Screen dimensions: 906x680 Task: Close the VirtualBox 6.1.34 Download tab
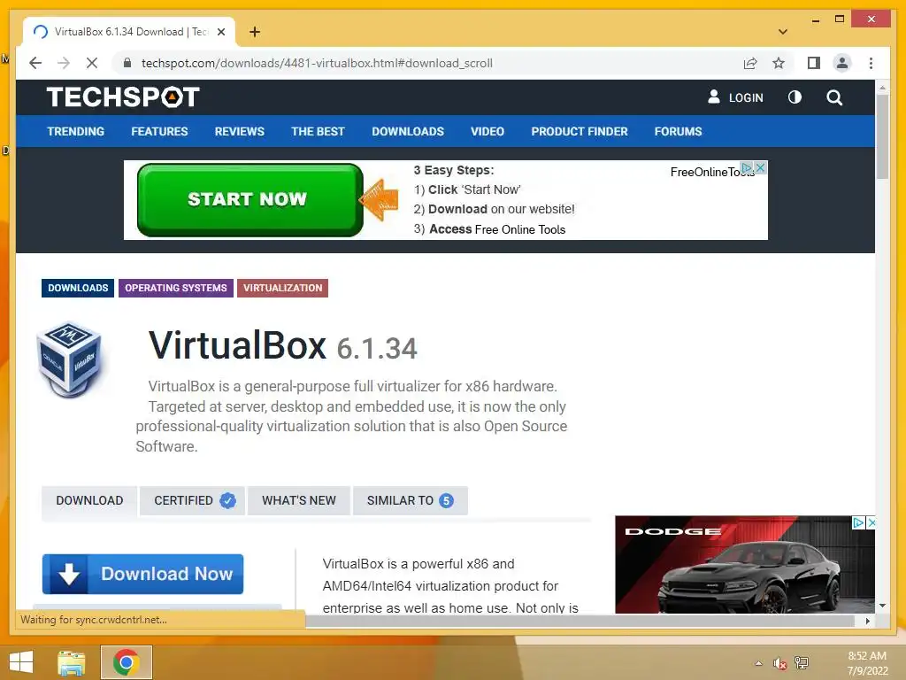pos(220,32)
